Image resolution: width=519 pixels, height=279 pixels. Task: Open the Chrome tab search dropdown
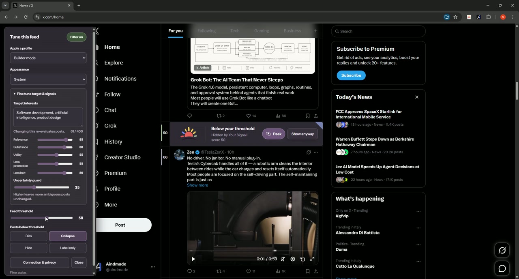[5, 5]
